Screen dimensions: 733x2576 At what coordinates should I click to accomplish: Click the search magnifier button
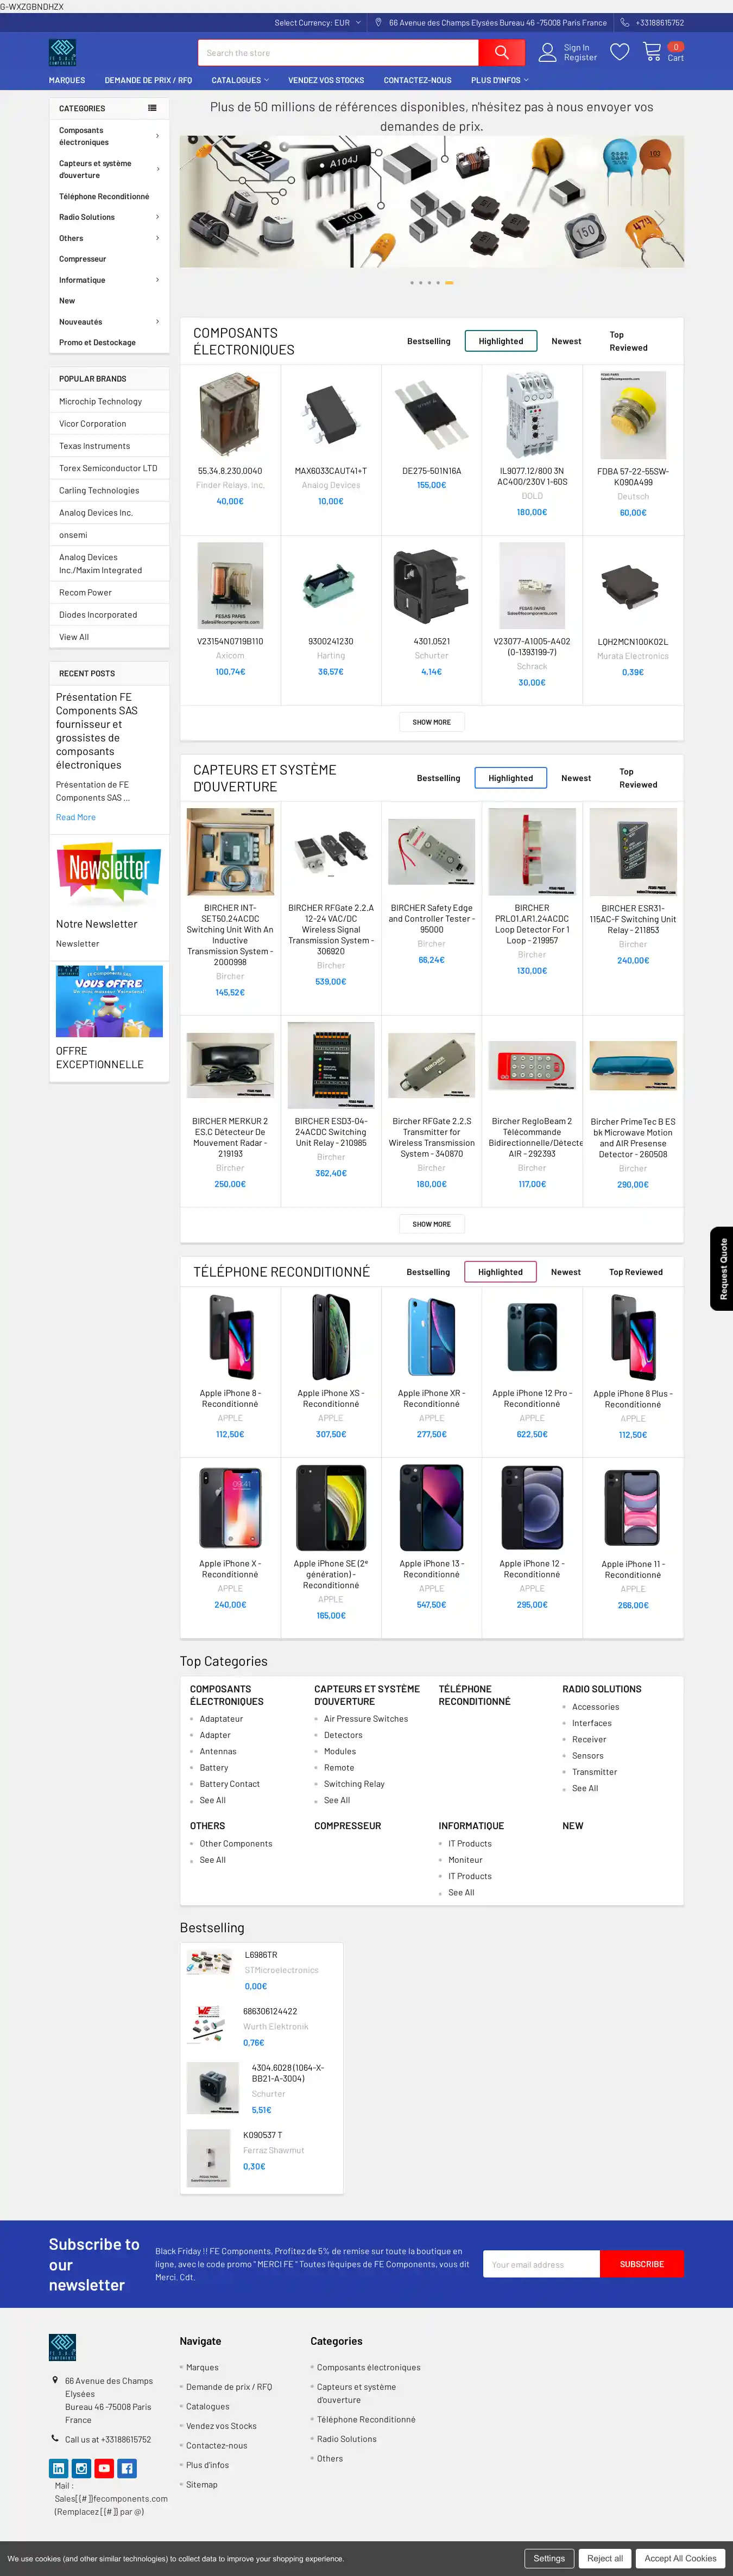[x=501, y=53]
